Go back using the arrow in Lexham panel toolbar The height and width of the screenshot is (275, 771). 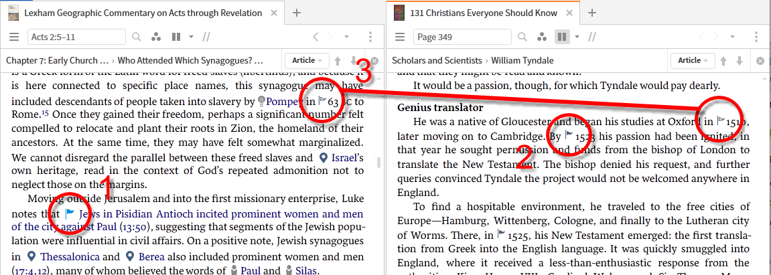pos(316,37)
